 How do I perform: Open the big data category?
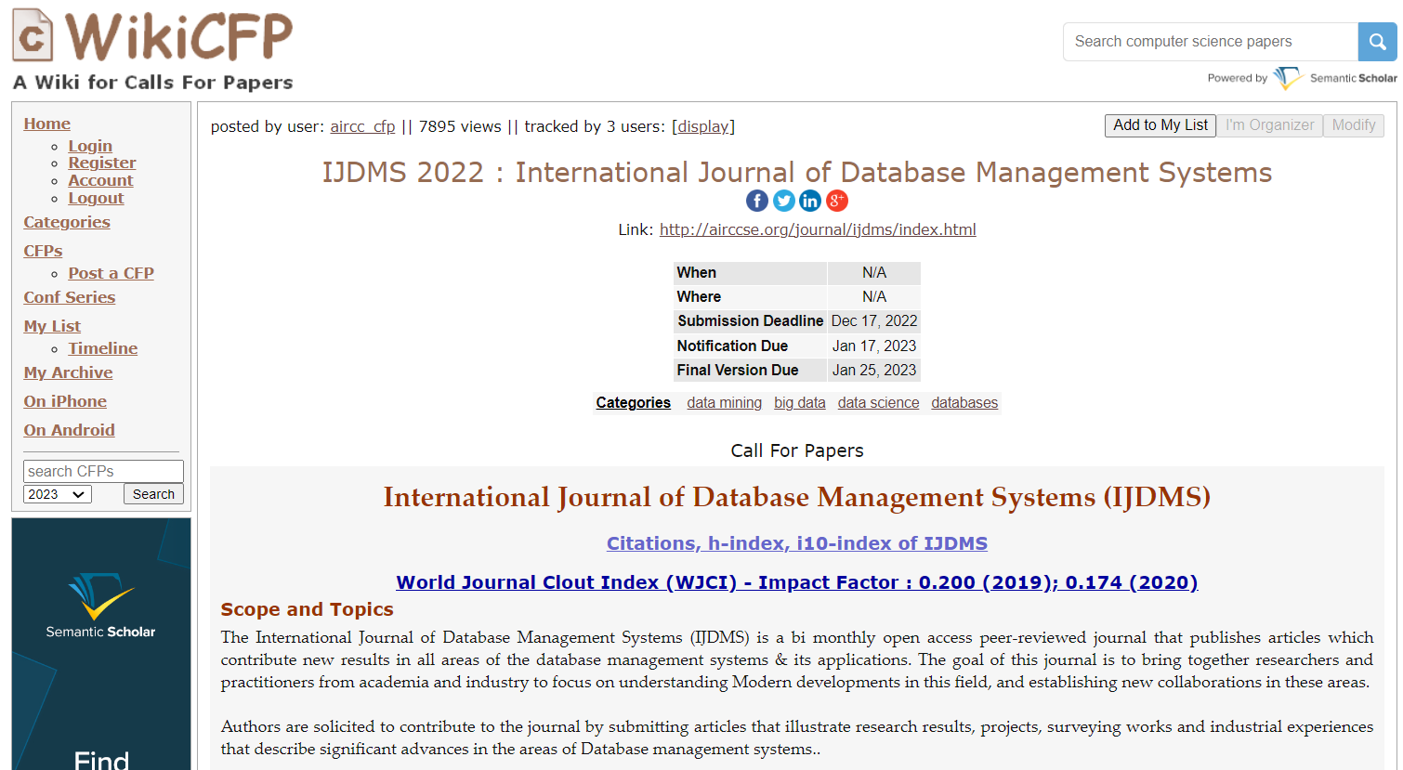click(x=799, y=402)
